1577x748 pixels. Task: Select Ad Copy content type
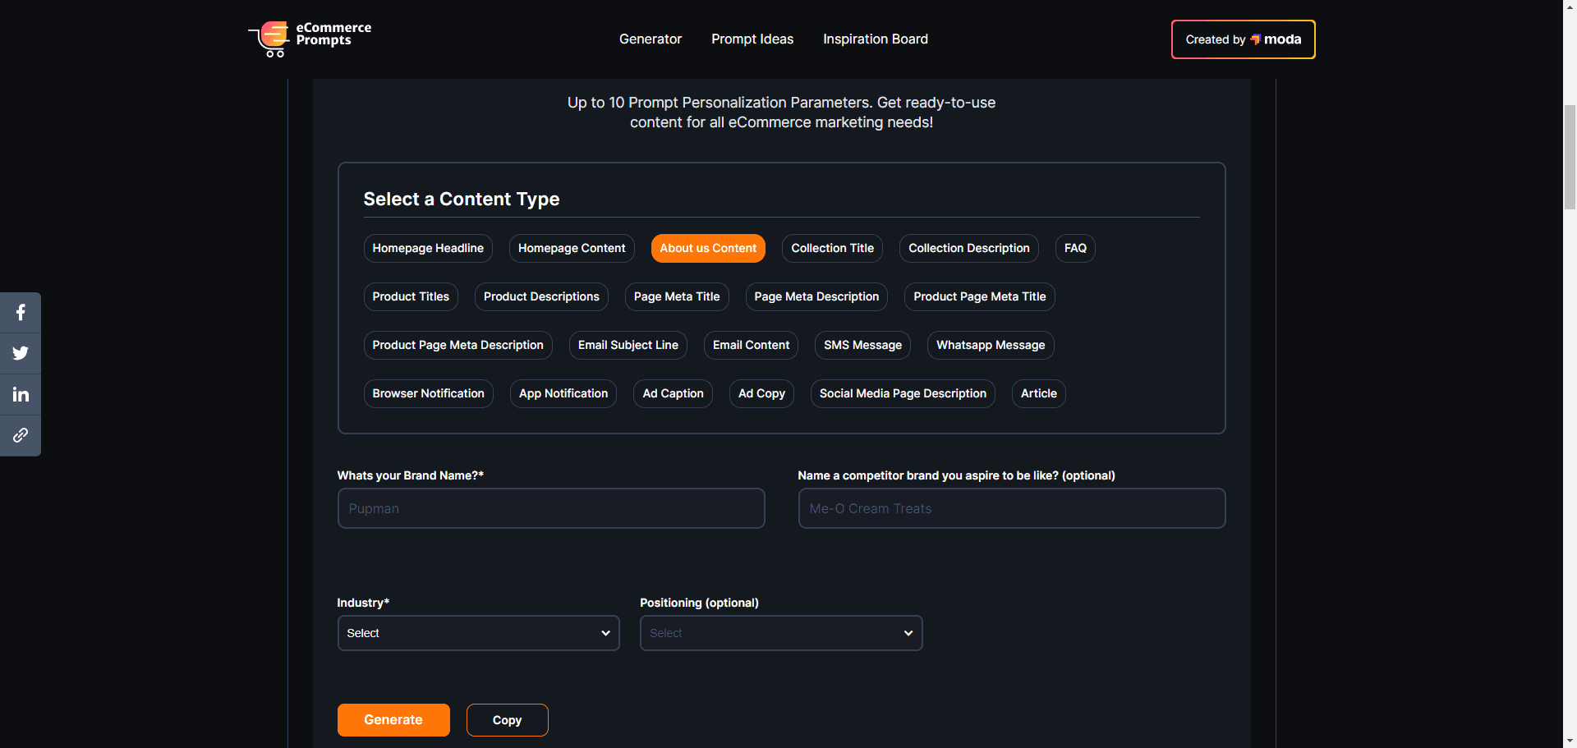(x=761, y=393)
